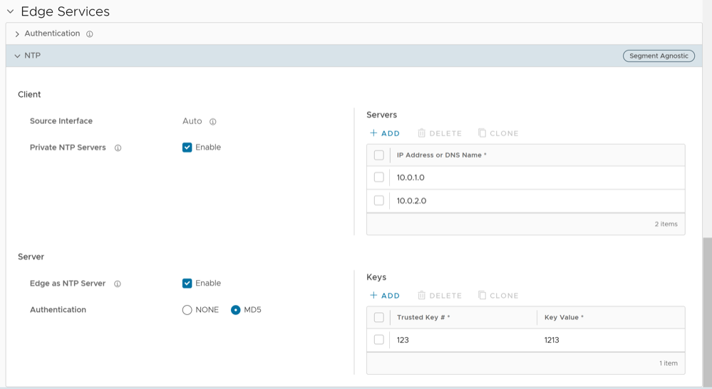The height and width of the screenshot is (389, 712).
Task: Click info icon beside Source Interface Auto
Action: pyautogui.click(x=212, y=122)
